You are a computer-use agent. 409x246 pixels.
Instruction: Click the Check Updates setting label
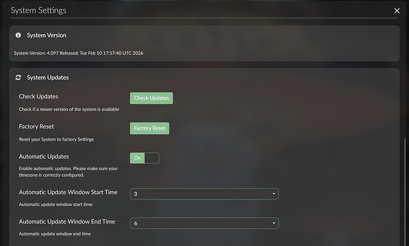click(39, 96)
